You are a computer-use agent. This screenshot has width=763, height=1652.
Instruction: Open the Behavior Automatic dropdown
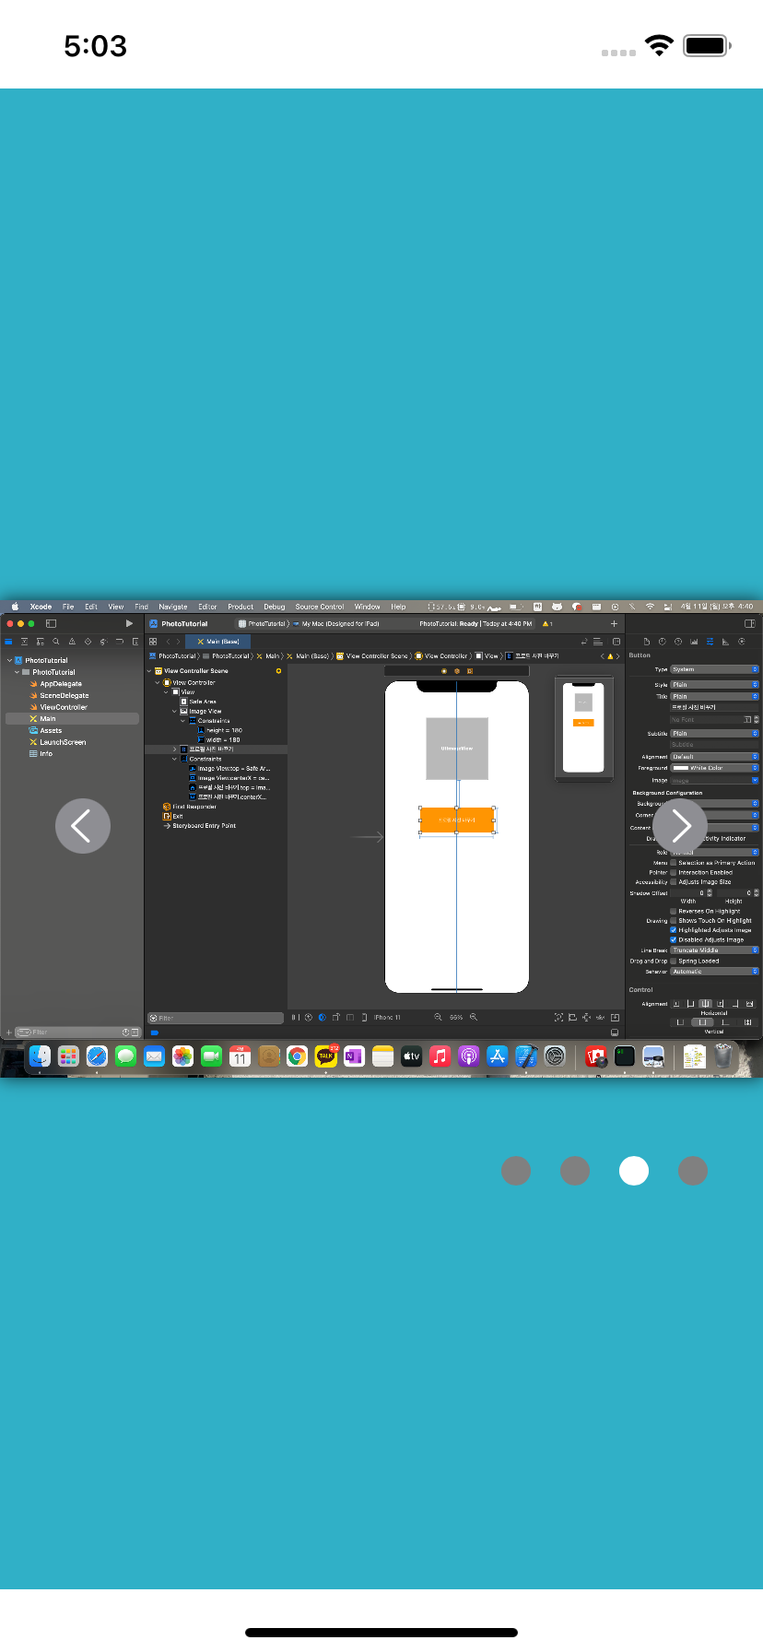click(x=715, y=972)
